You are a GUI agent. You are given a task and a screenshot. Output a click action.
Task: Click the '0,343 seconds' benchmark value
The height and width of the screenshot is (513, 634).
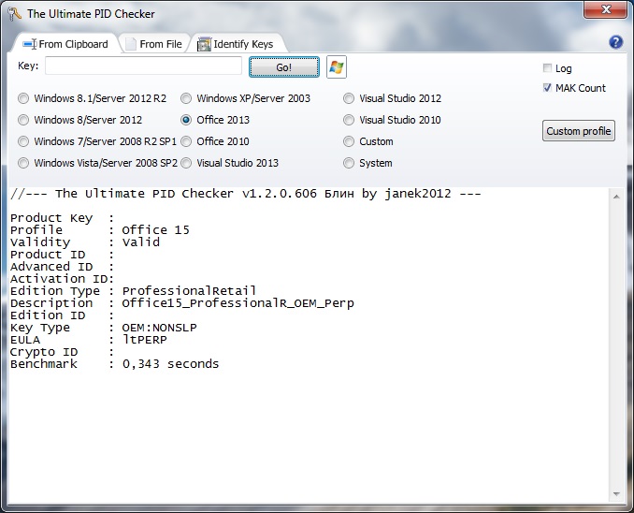coord(170,363)
